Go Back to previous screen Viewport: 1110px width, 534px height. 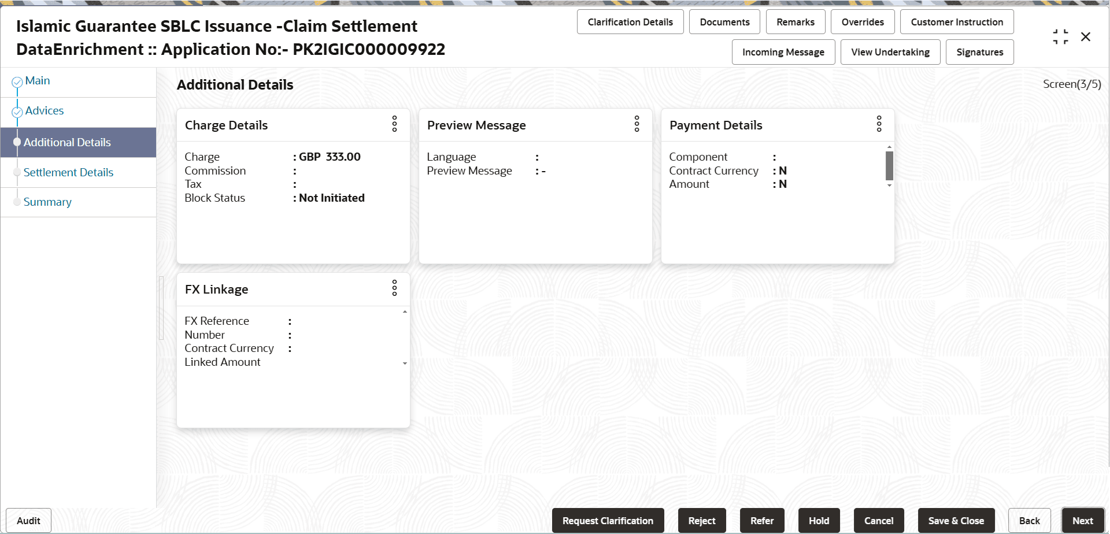click(1029, 521)
